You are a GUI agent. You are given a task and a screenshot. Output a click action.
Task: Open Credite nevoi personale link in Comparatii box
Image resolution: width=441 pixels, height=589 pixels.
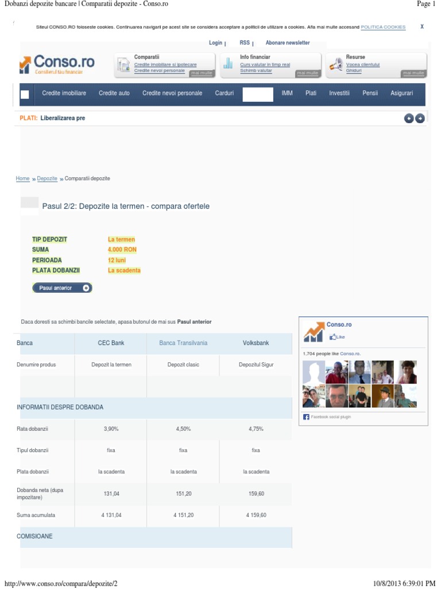[x=160, y=71]
